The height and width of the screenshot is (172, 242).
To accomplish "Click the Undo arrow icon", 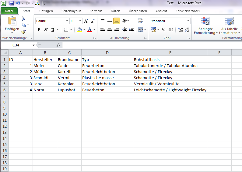I will click(18, 3).
